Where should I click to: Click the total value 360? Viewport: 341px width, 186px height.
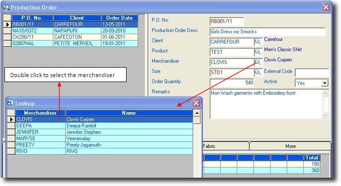coord(312,170)
